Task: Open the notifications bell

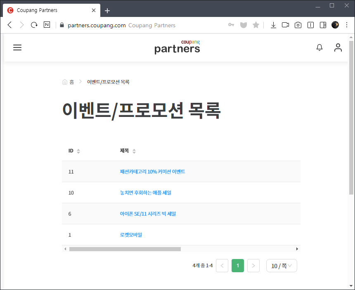Action: click(319, 48)
